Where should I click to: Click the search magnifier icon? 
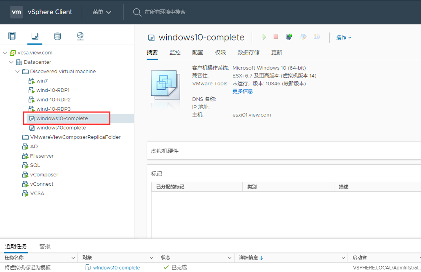coord(137,12)
